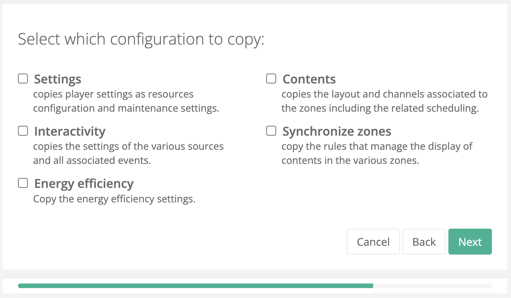Image resolution: width=511 pixels, height=298 pixels.
Task: Tick the Contents checkbox
Action: (x=271, y=79)
